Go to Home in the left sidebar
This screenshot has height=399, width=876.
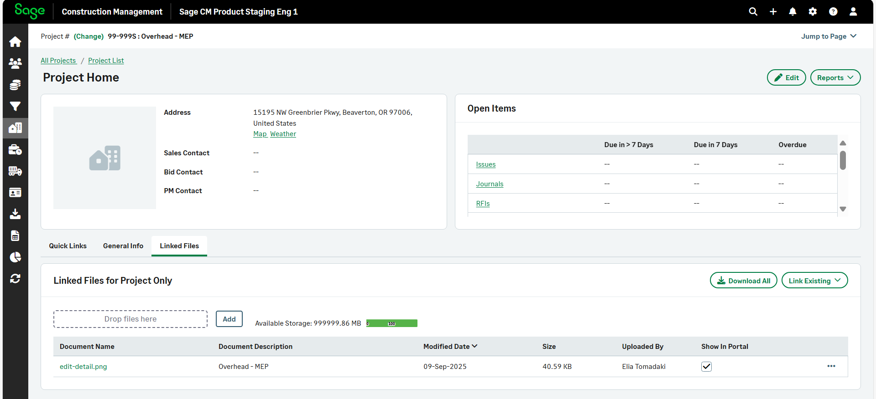coord(15,42)
